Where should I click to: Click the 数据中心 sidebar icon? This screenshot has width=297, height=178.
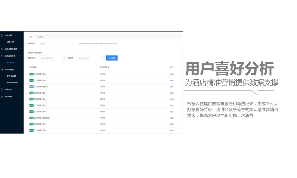2,90
